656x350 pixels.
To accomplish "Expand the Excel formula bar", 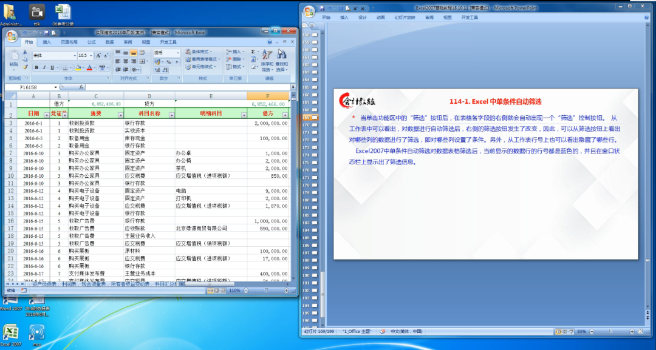I will [x=293, y=87].
